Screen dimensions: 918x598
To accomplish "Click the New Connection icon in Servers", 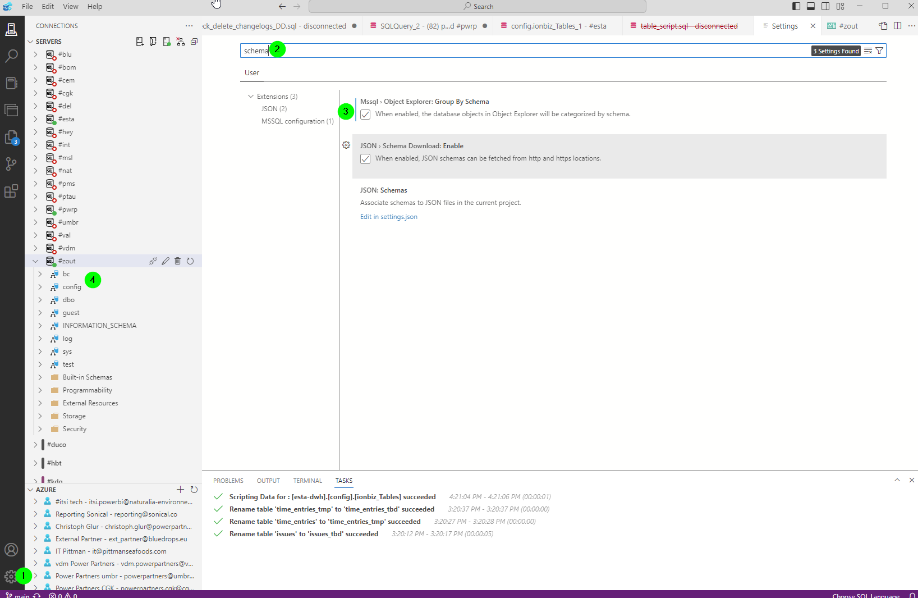I will point(140,42).
